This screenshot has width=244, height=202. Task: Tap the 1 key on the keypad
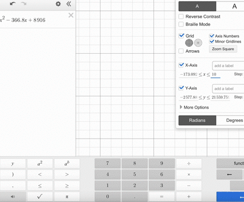pos(107,185)
